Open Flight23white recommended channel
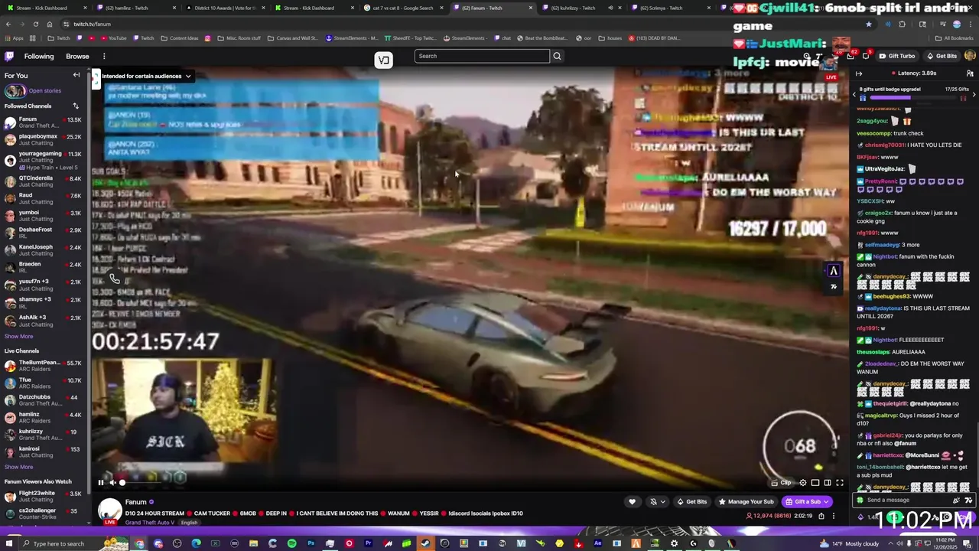The image size is (979, 551). point(43,496)
